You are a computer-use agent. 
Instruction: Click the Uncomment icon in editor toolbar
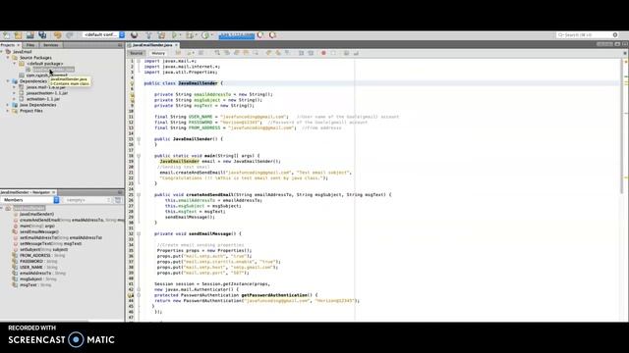point(356,53)
